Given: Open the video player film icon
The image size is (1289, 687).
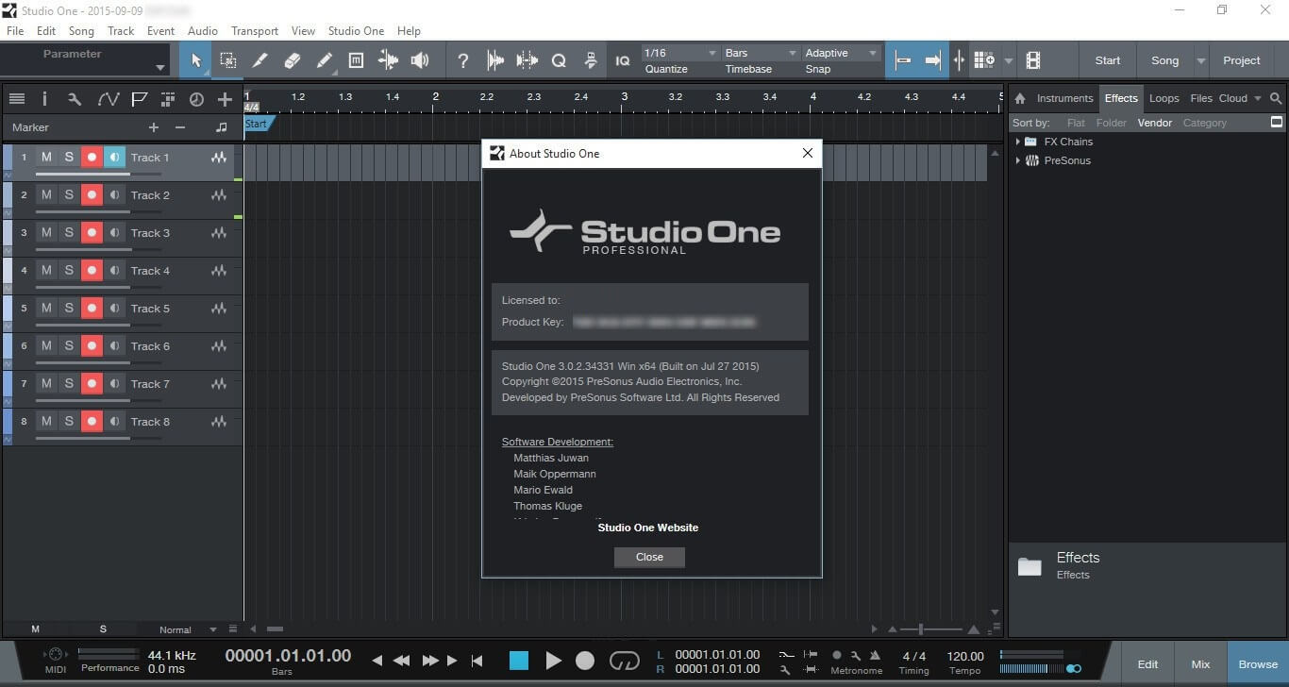Looking at the screenshot, I should 1033,60.
